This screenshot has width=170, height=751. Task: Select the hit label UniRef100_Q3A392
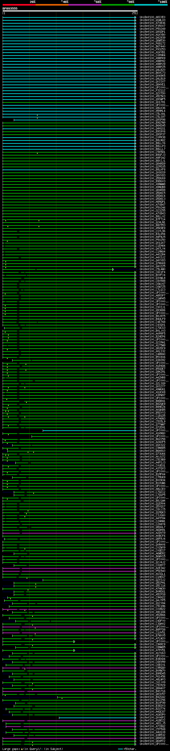point(152,360)
